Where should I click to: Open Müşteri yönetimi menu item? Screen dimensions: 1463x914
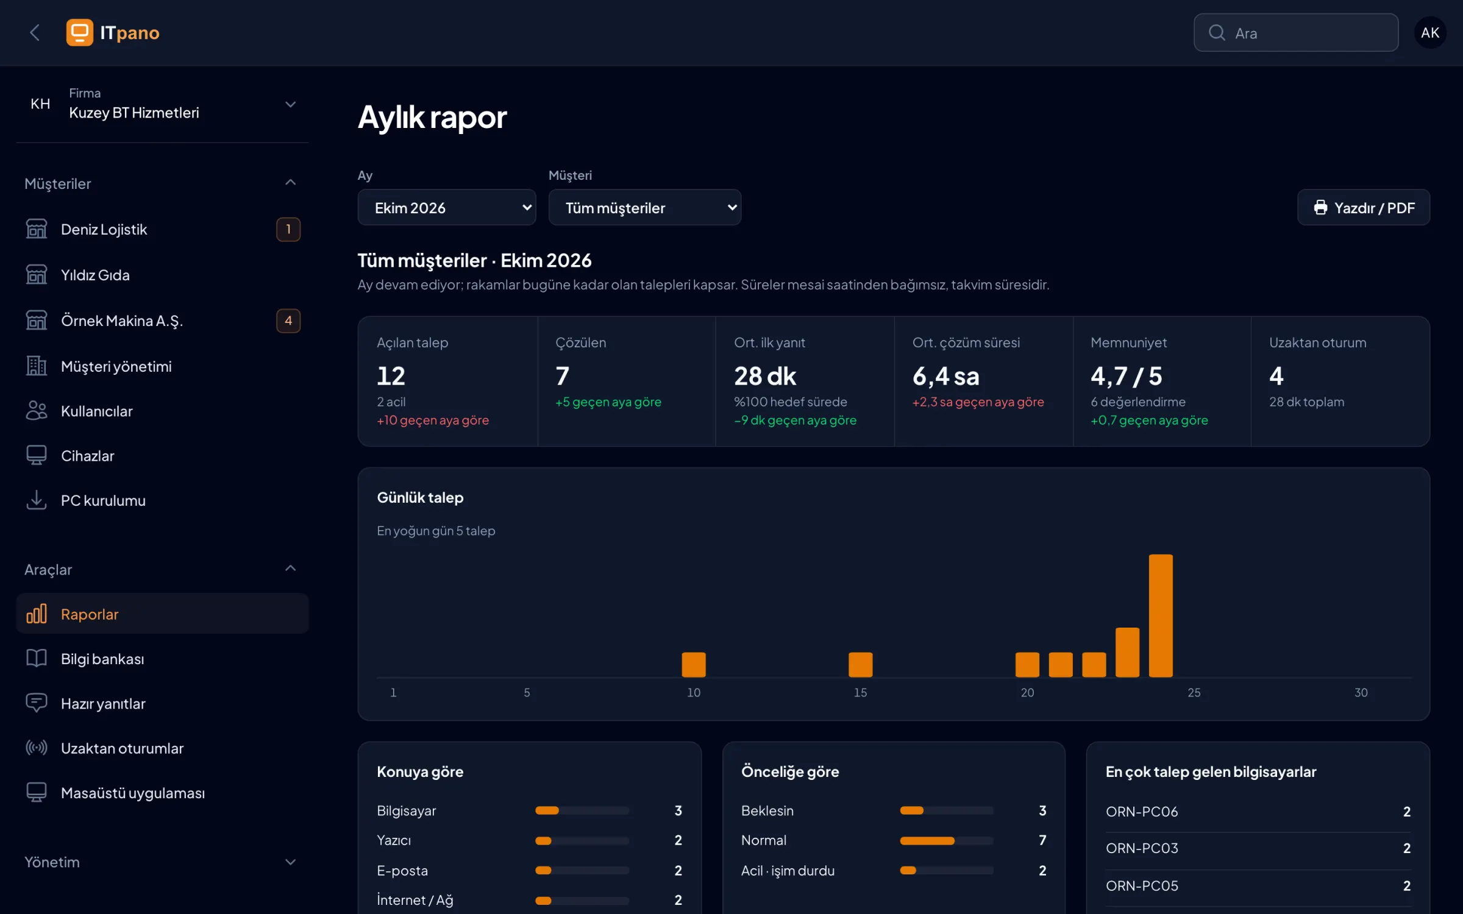163,366
